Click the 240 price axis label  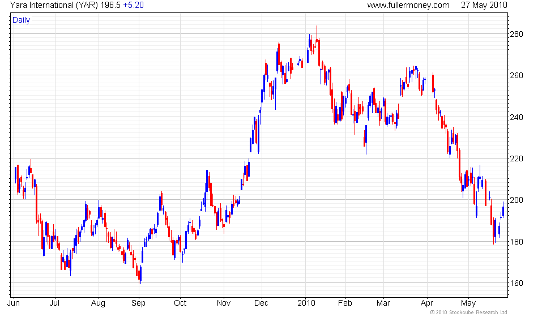click(x=516, y=118)
